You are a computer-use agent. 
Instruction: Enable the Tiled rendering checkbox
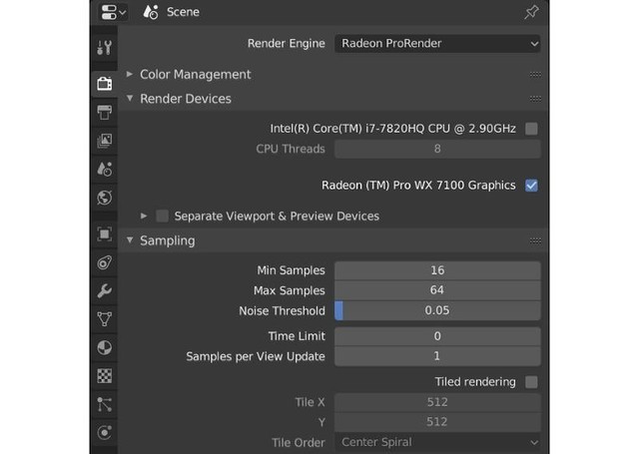[x=531, y=382]
